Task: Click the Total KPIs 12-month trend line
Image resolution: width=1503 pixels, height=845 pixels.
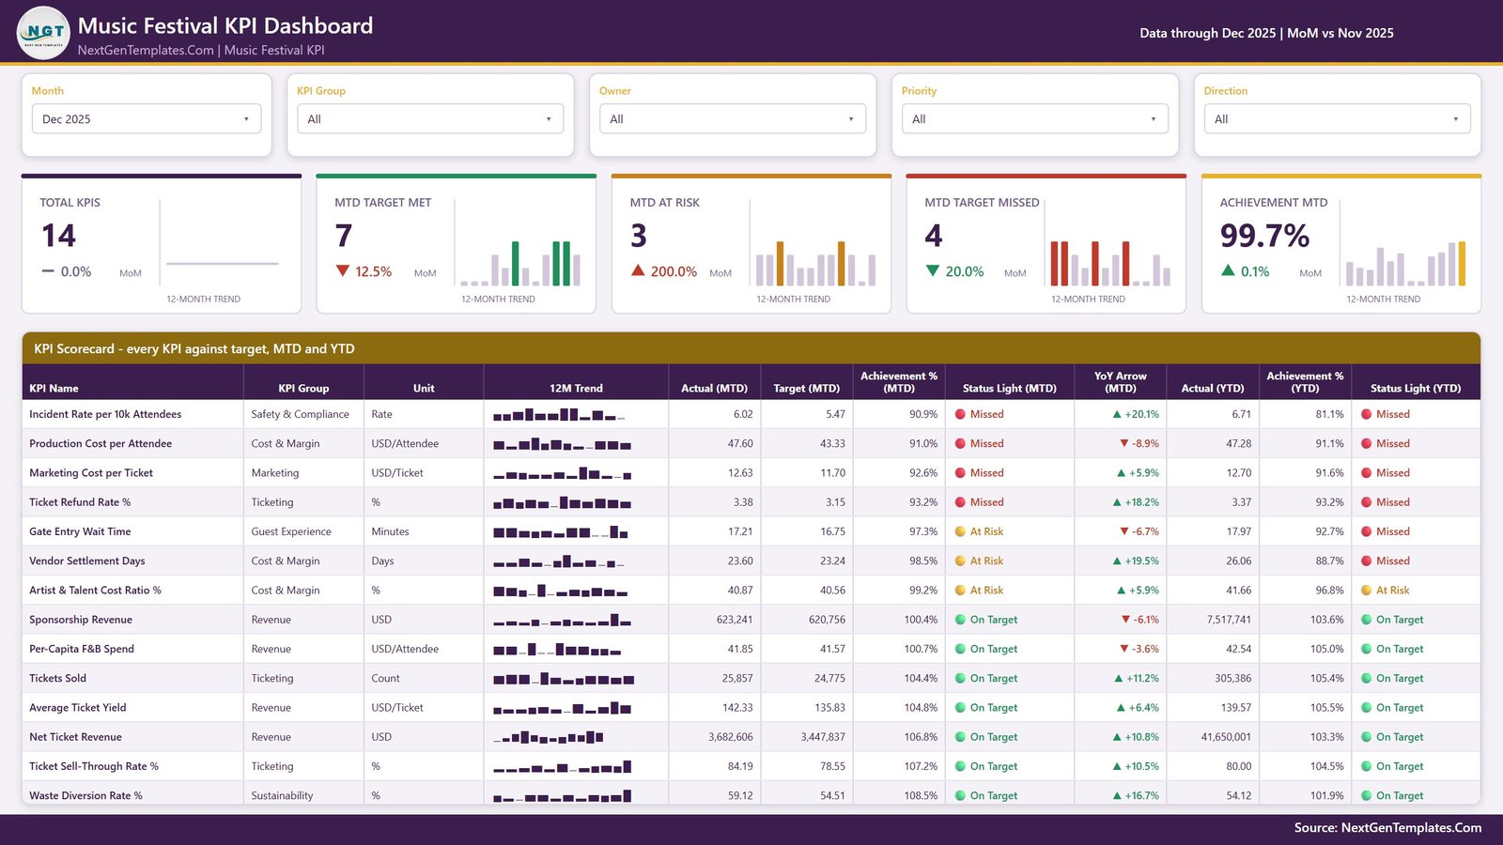Action: (x=223, y=264)
